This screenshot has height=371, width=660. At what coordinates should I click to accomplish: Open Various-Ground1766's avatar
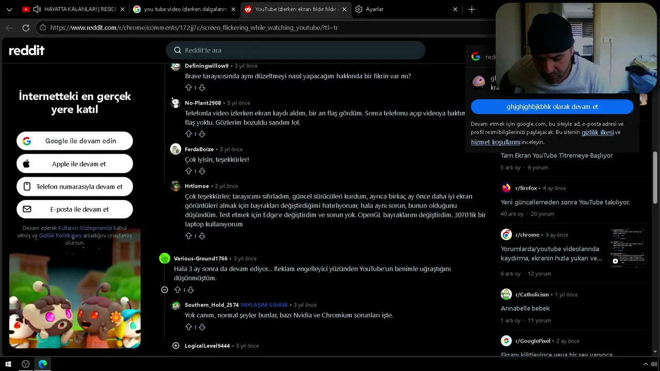point(164,259)
